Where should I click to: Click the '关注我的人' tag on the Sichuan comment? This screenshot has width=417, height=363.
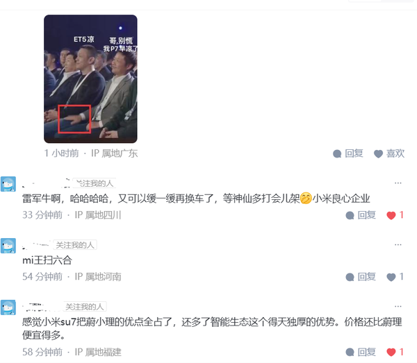click(95, 183)
